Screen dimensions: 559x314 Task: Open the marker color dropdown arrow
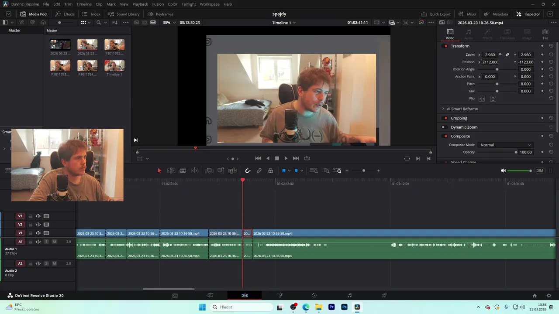tap(302, 171)
